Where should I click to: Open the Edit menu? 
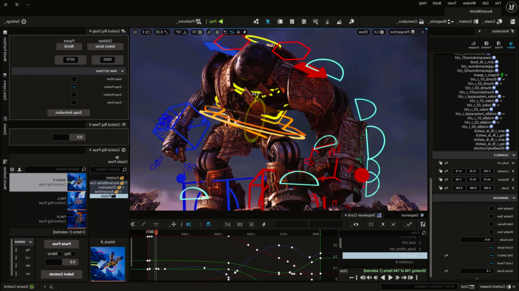485,4
